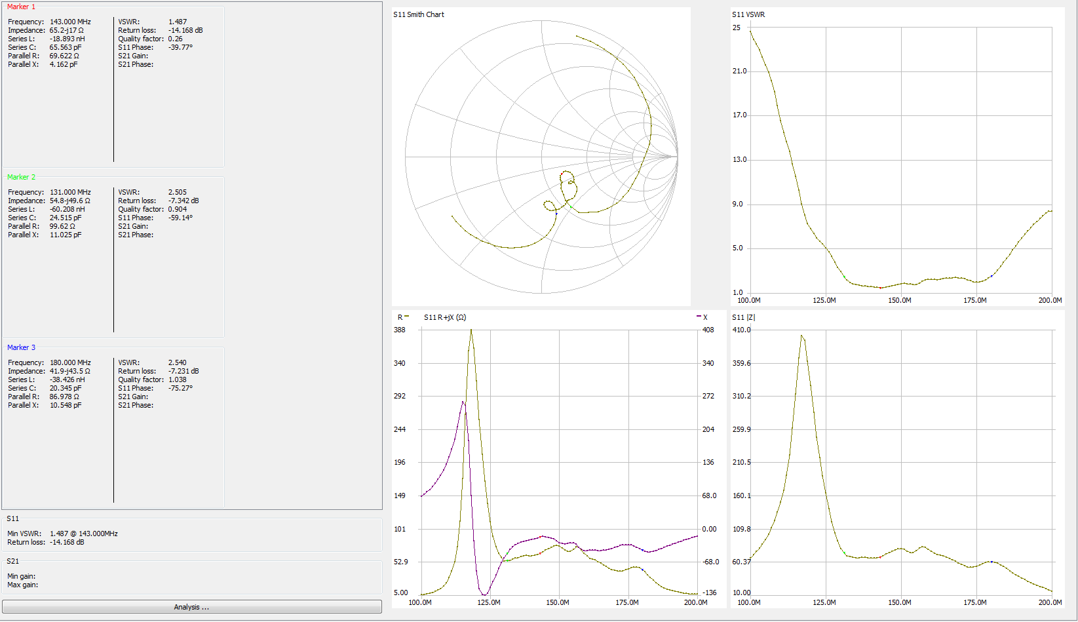This screenshot has width=1078, height=622.
Task: Click the green marker on the Smith chart trace
Action: tap(571, 207)
